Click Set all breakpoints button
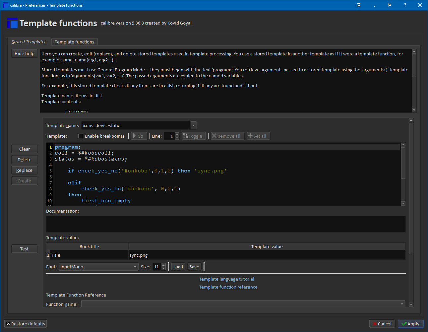Image resolution: width=428 pixels, height=332 pixels. point(258,136)
